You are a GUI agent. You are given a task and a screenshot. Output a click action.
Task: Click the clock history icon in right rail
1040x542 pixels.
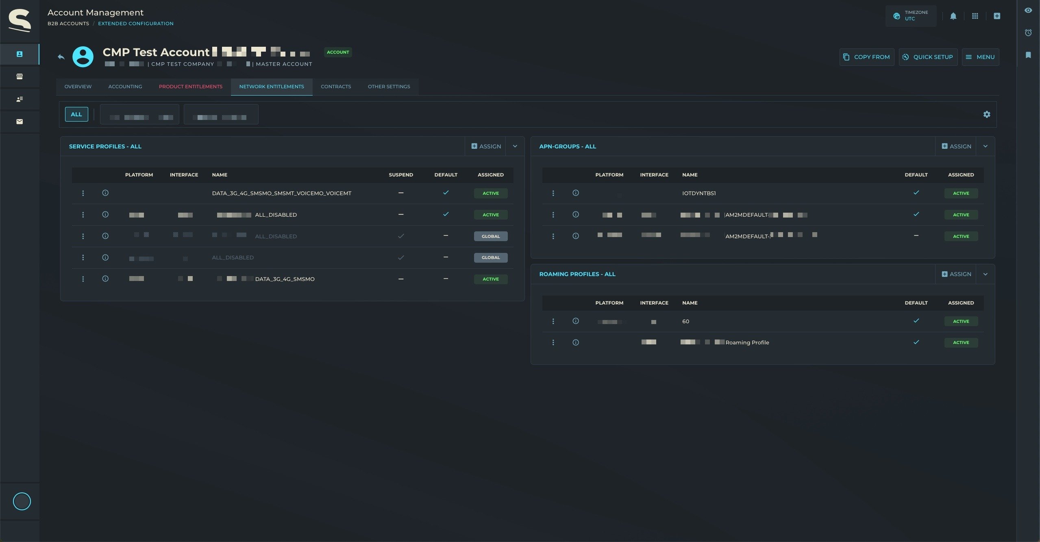1028,33
